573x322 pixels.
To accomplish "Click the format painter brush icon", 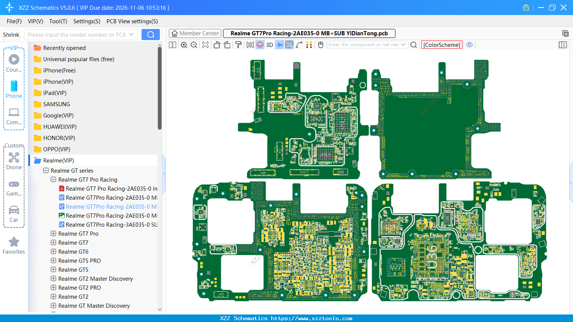I will tap(239, 45).
